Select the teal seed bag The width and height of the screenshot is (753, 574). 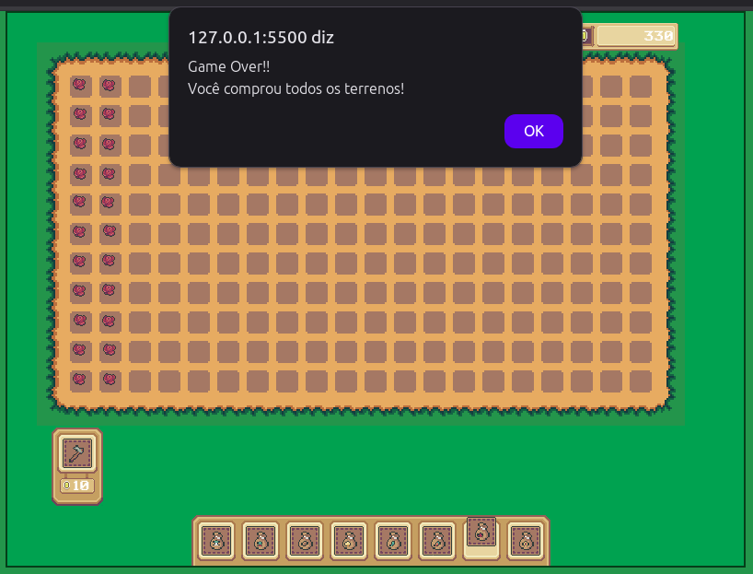[x=393, y=541]
